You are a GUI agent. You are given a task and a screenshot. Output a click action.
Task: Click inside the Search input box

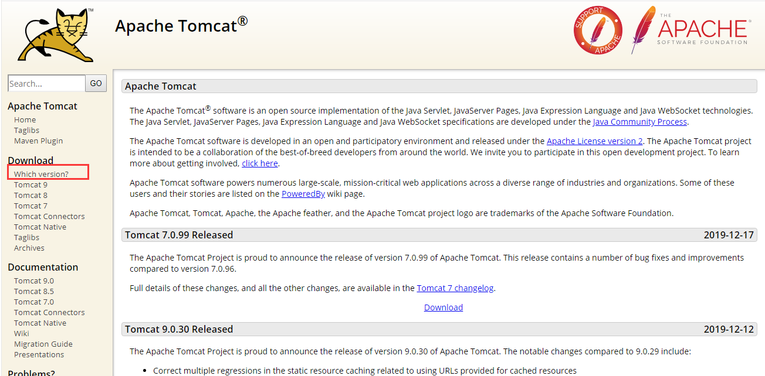pos(46,83)
